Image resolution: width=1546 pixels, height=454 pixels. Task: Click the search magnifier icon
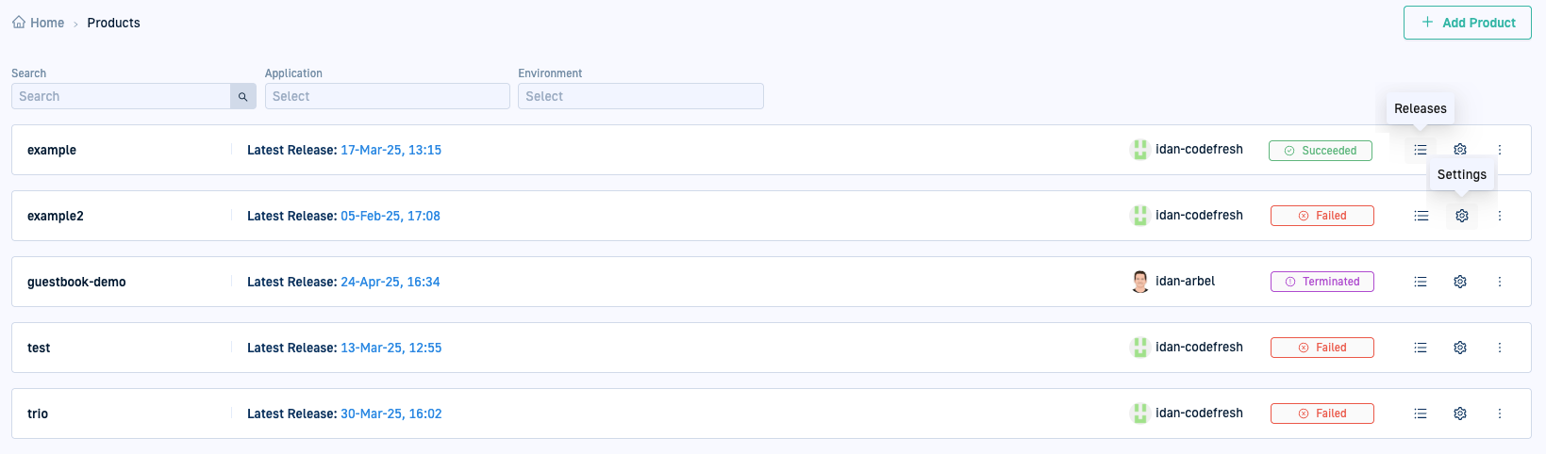point(242,96)
